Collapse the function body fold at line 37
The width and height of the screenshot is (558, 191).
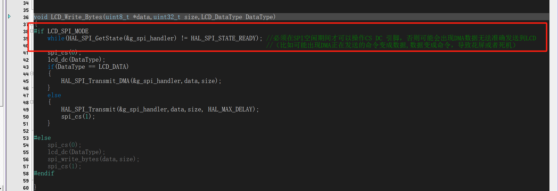[x=32, y=24]
